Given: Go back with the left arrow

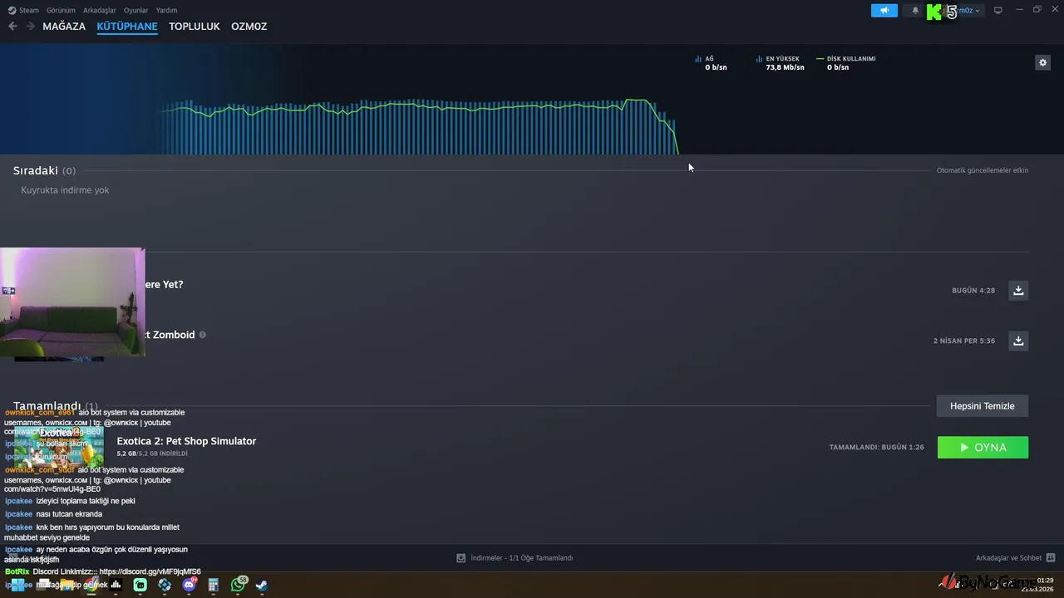Looking at the screenshot, I should [12, 27].
